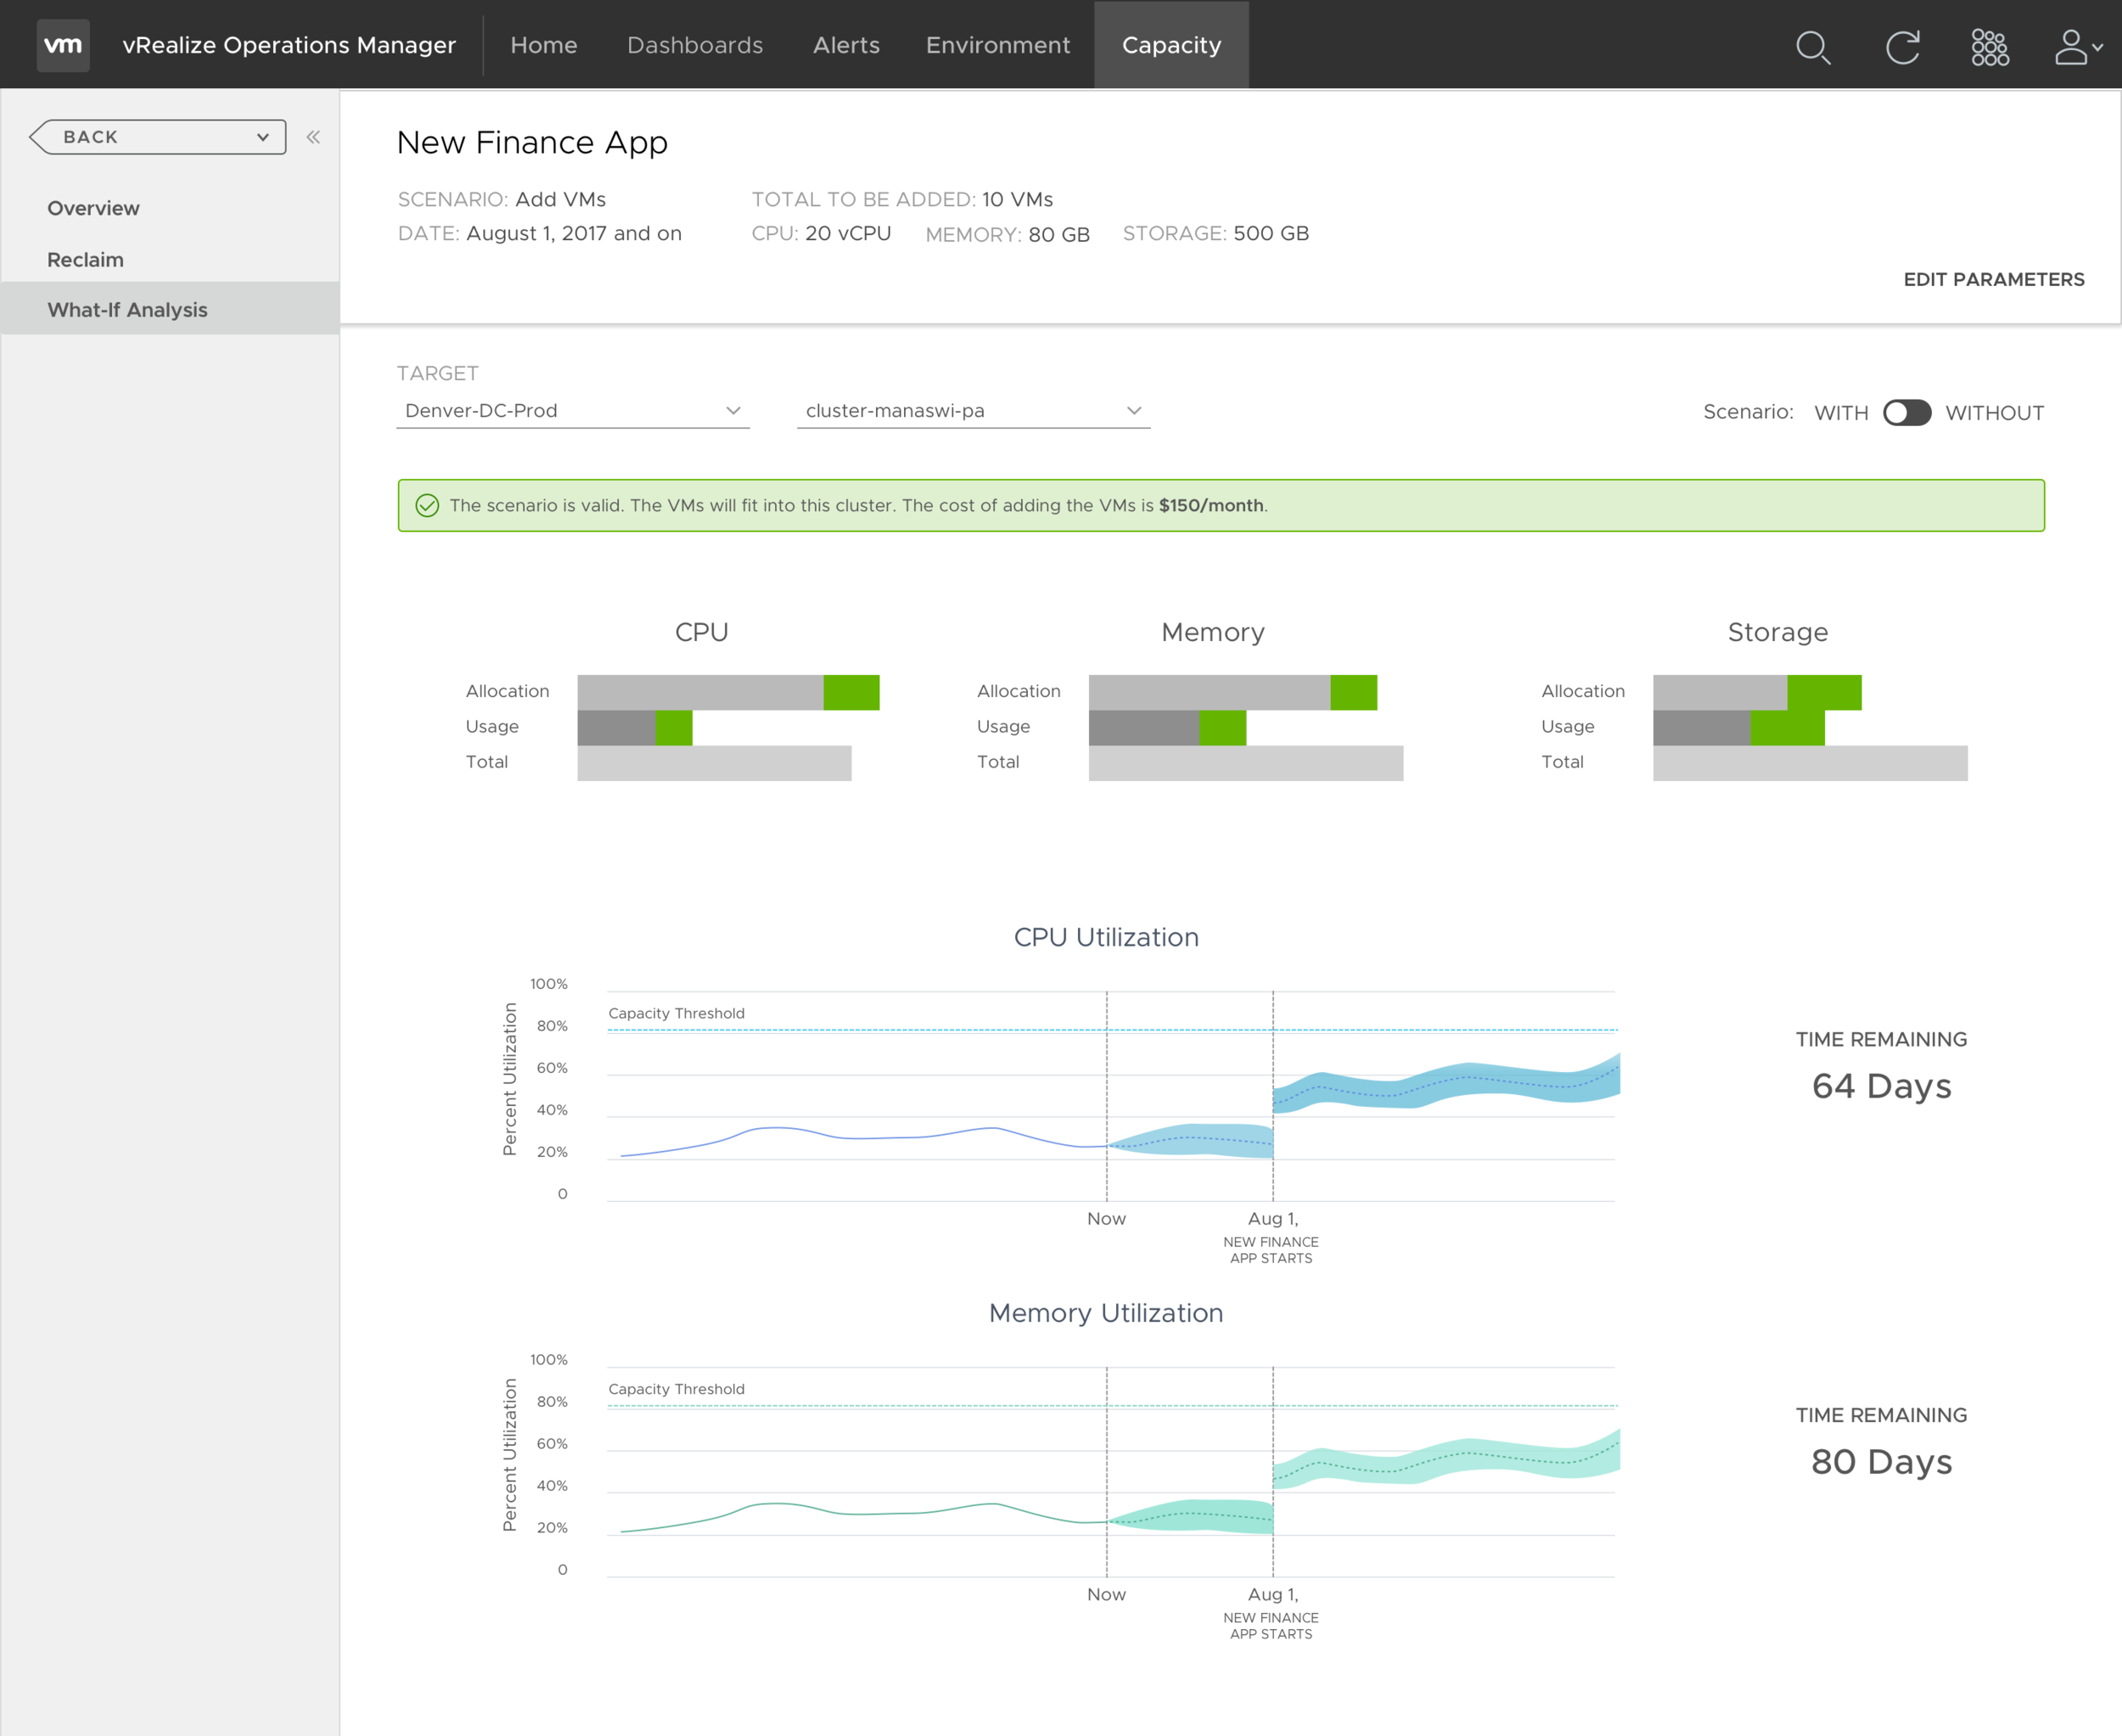This screenshot has width=2122, height=1736.
Task: Click the Aug 1 marker on CPU chart
Action: point(1272,1219)
